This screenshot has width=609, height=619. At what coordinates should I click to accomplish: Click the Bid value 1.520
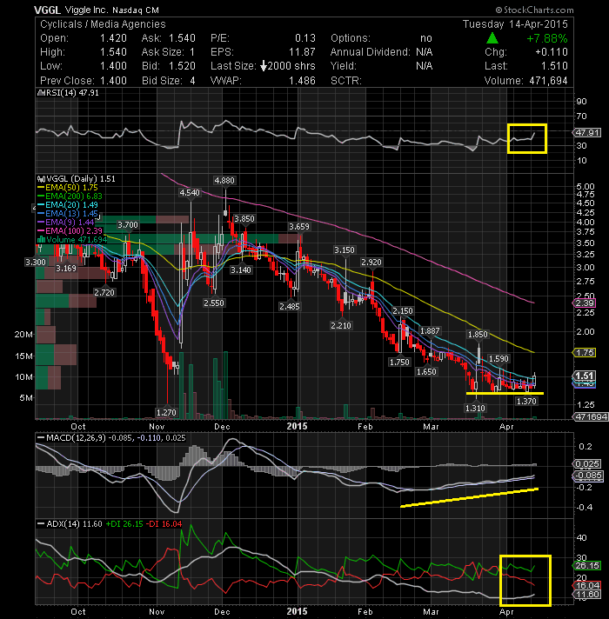click(x=182, y=66)
